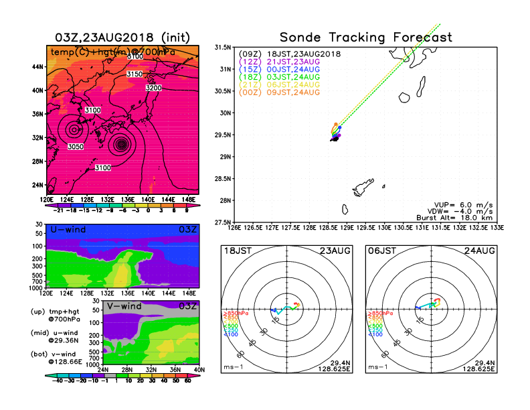Open the V-wind cross-section panel
The height and width of the screenshot is (410, 530).
coord(151,332)
